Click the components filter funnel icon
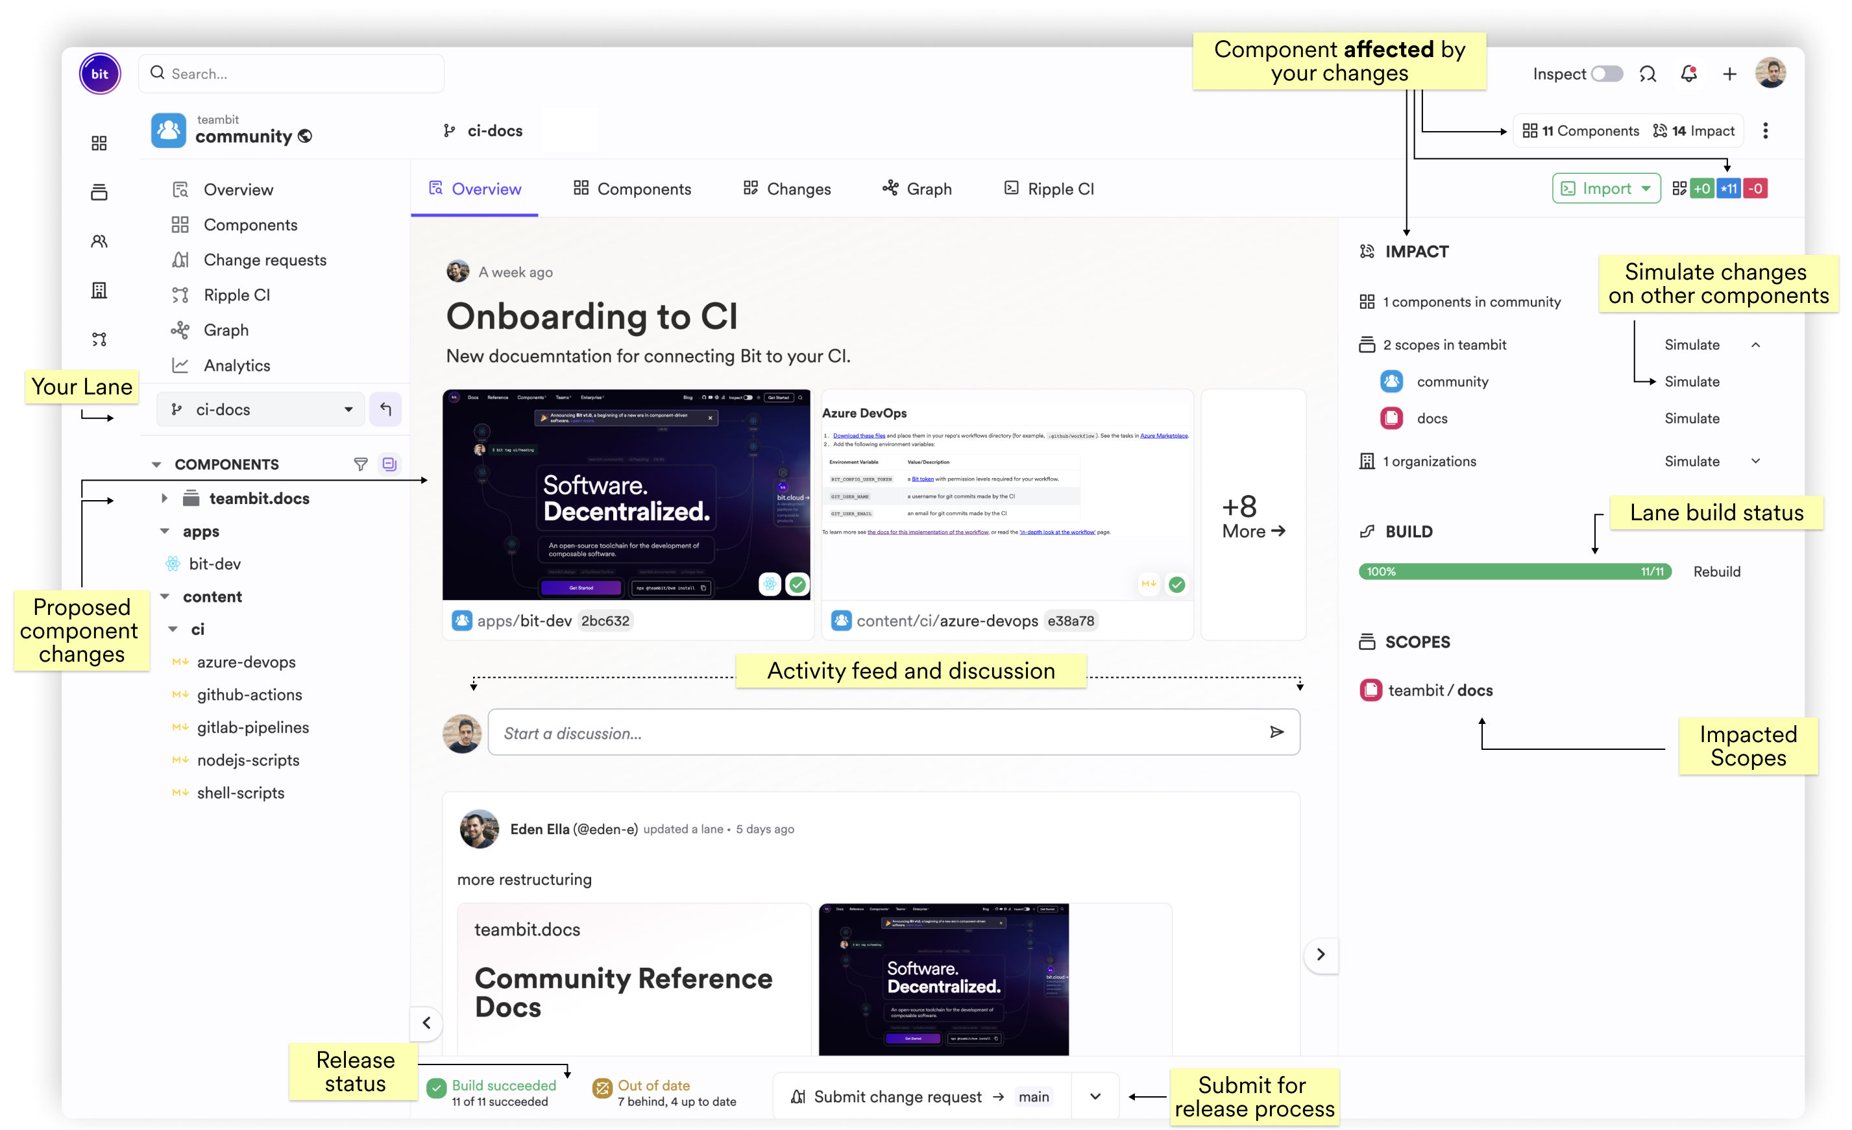This screenshot has height=1130, width=1852. tap(361, 464)
